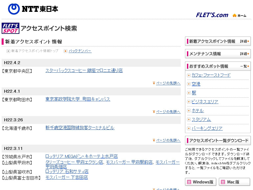
Task: Select 新着アクセスポイント情報トップ item
Action: click(x=35, y=51)
